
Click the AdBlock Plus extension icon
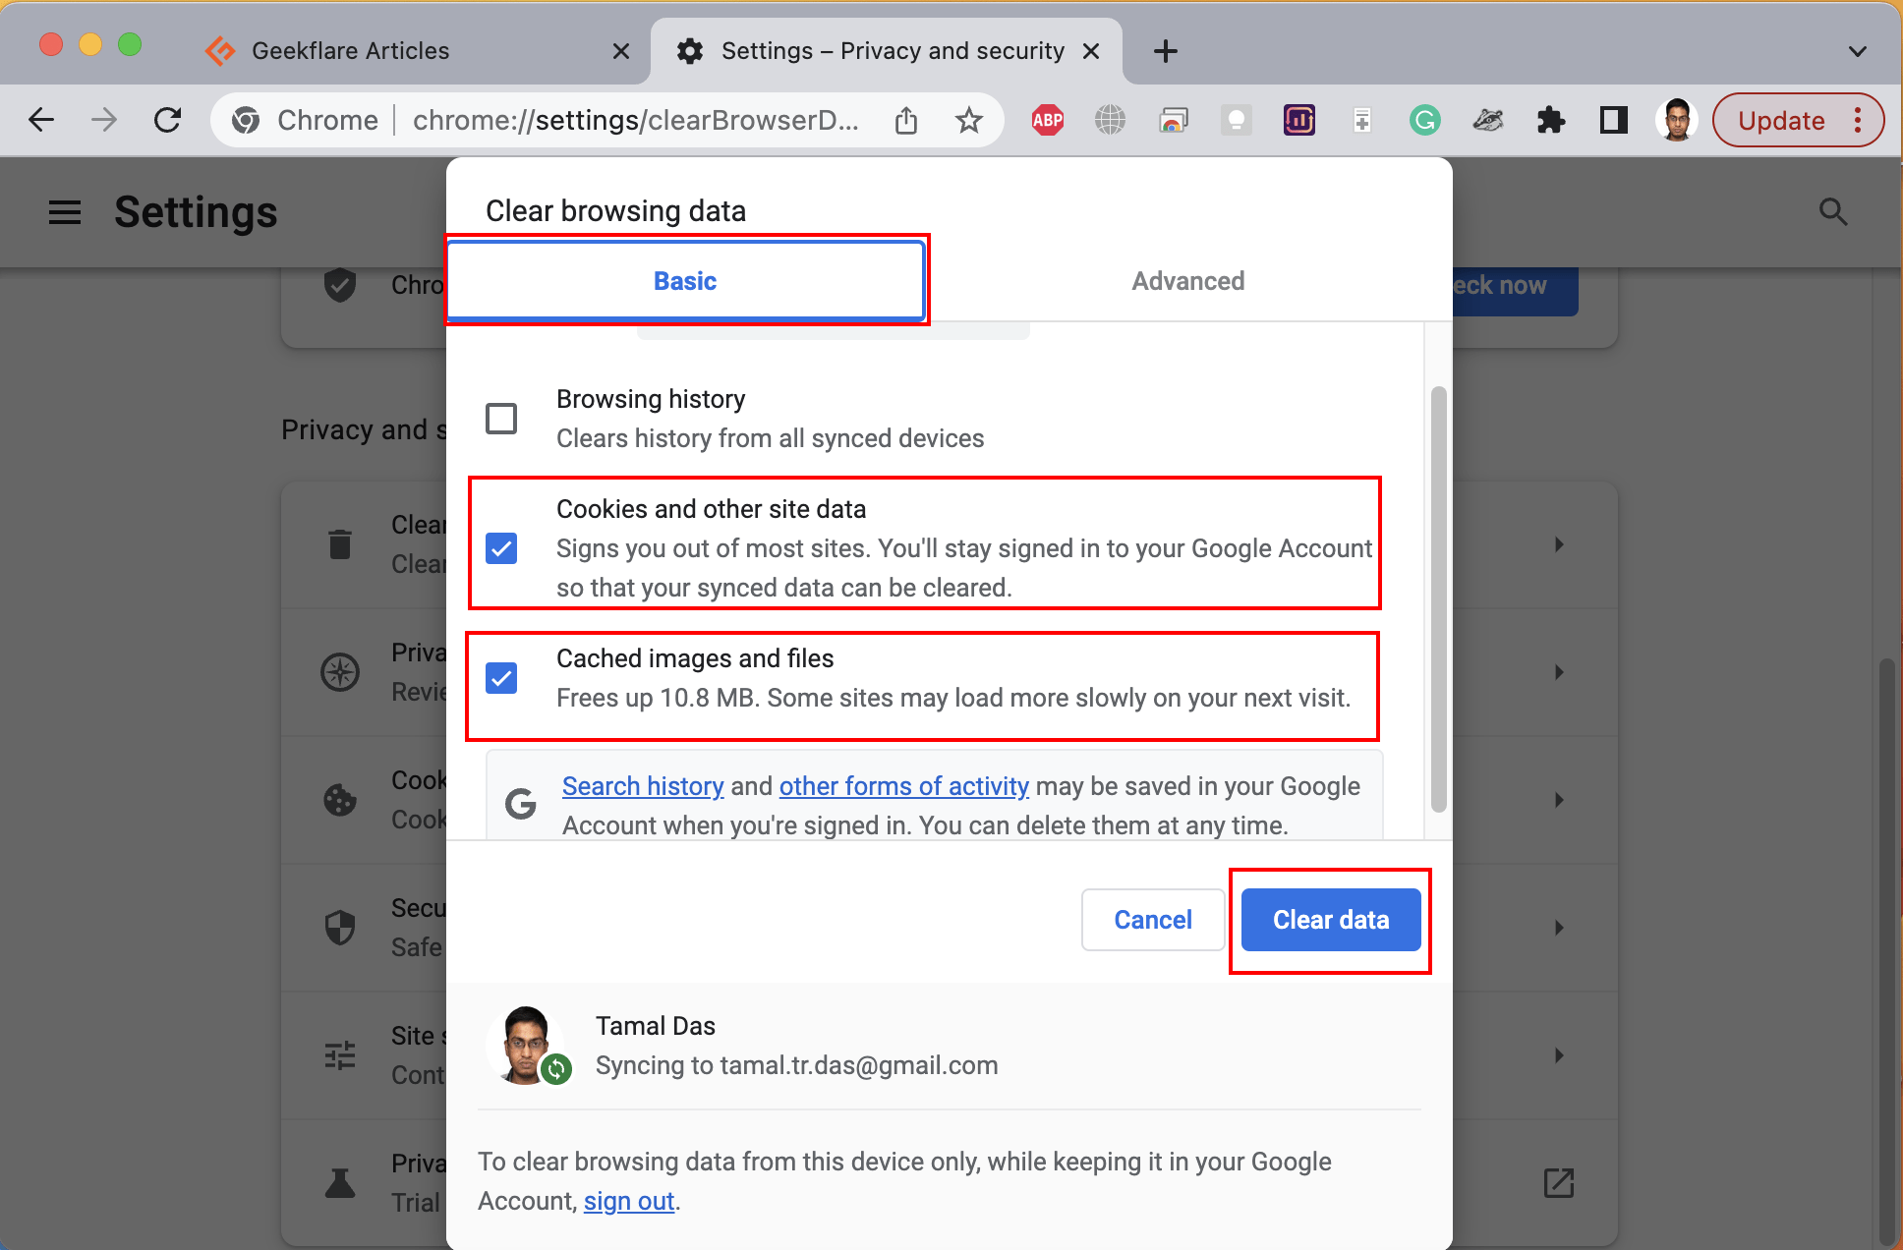point(1047,120)
